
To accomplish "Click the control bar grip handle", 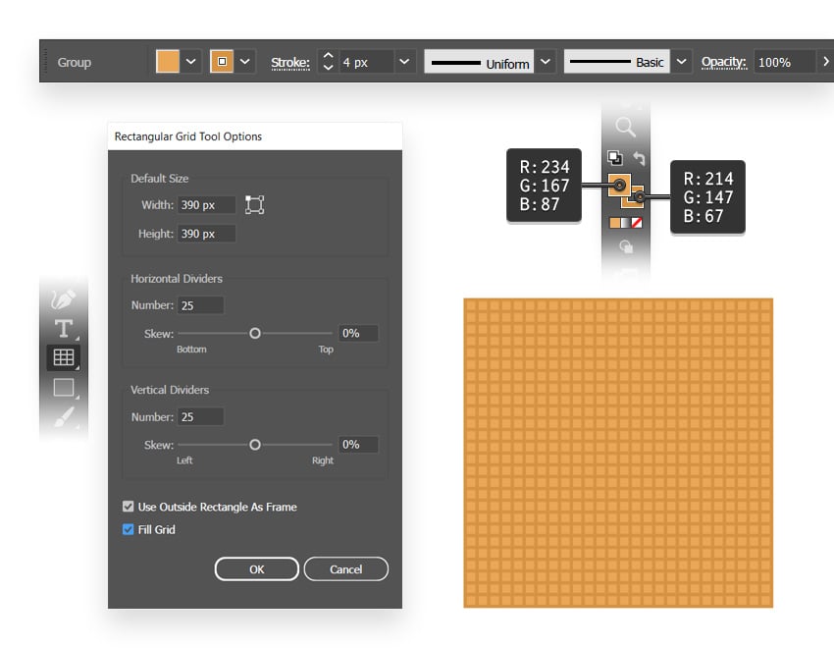I will [45, 61].
